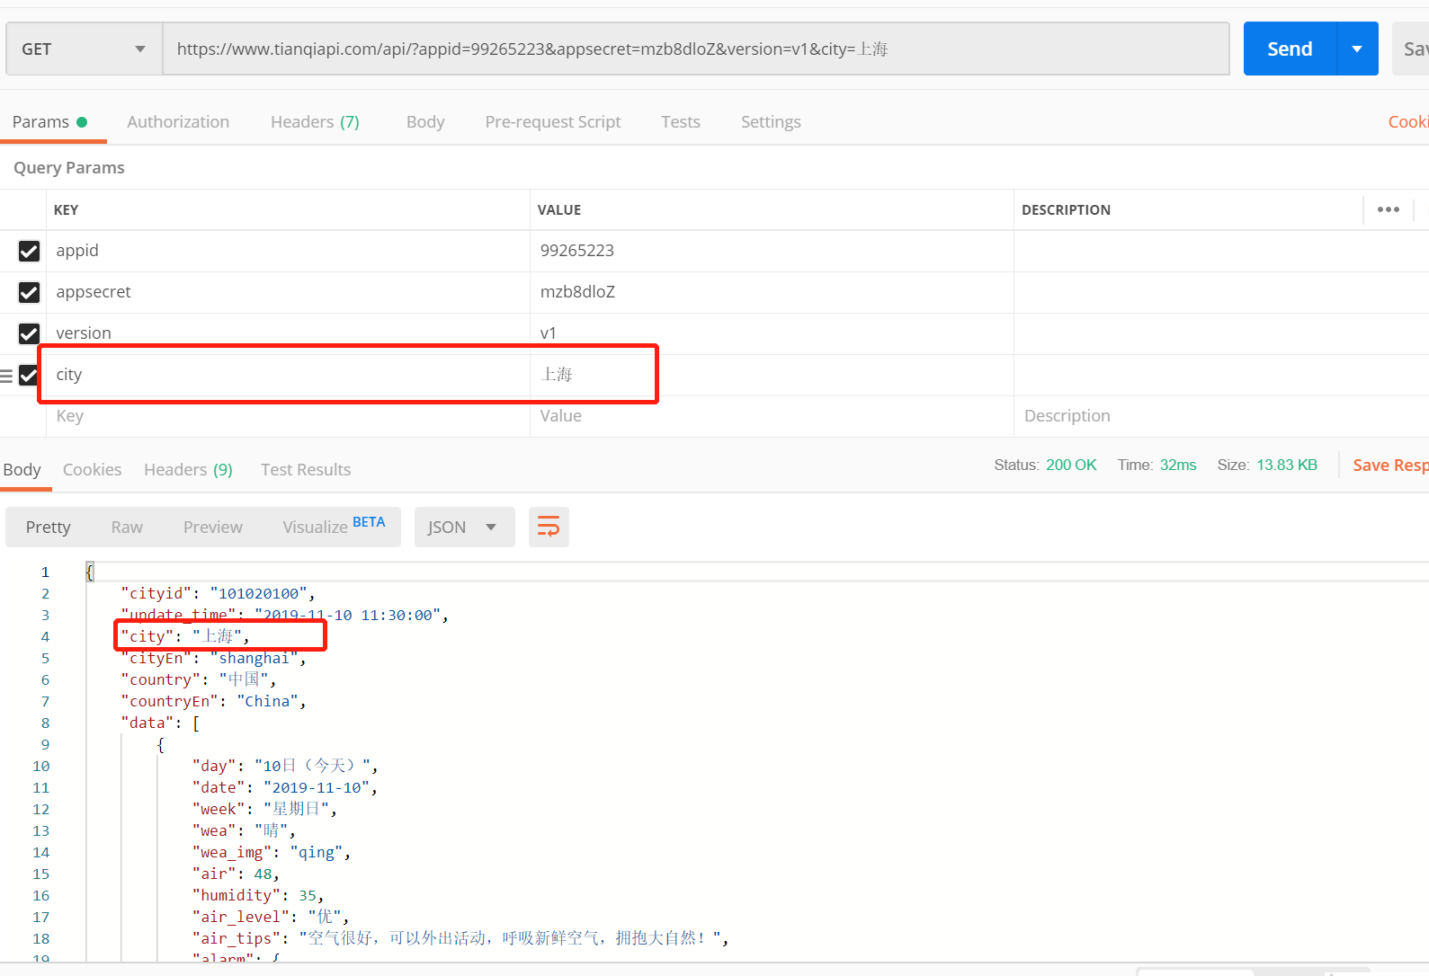The width and height of the screenshot is (1429, 976).
Task: Select the Pretty response view
Action: click(x=48, y=527)
